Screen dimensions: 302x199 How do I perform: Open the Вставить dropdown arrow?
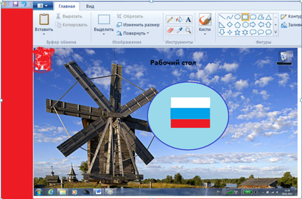pyautogui.click(x=44, y=34)
